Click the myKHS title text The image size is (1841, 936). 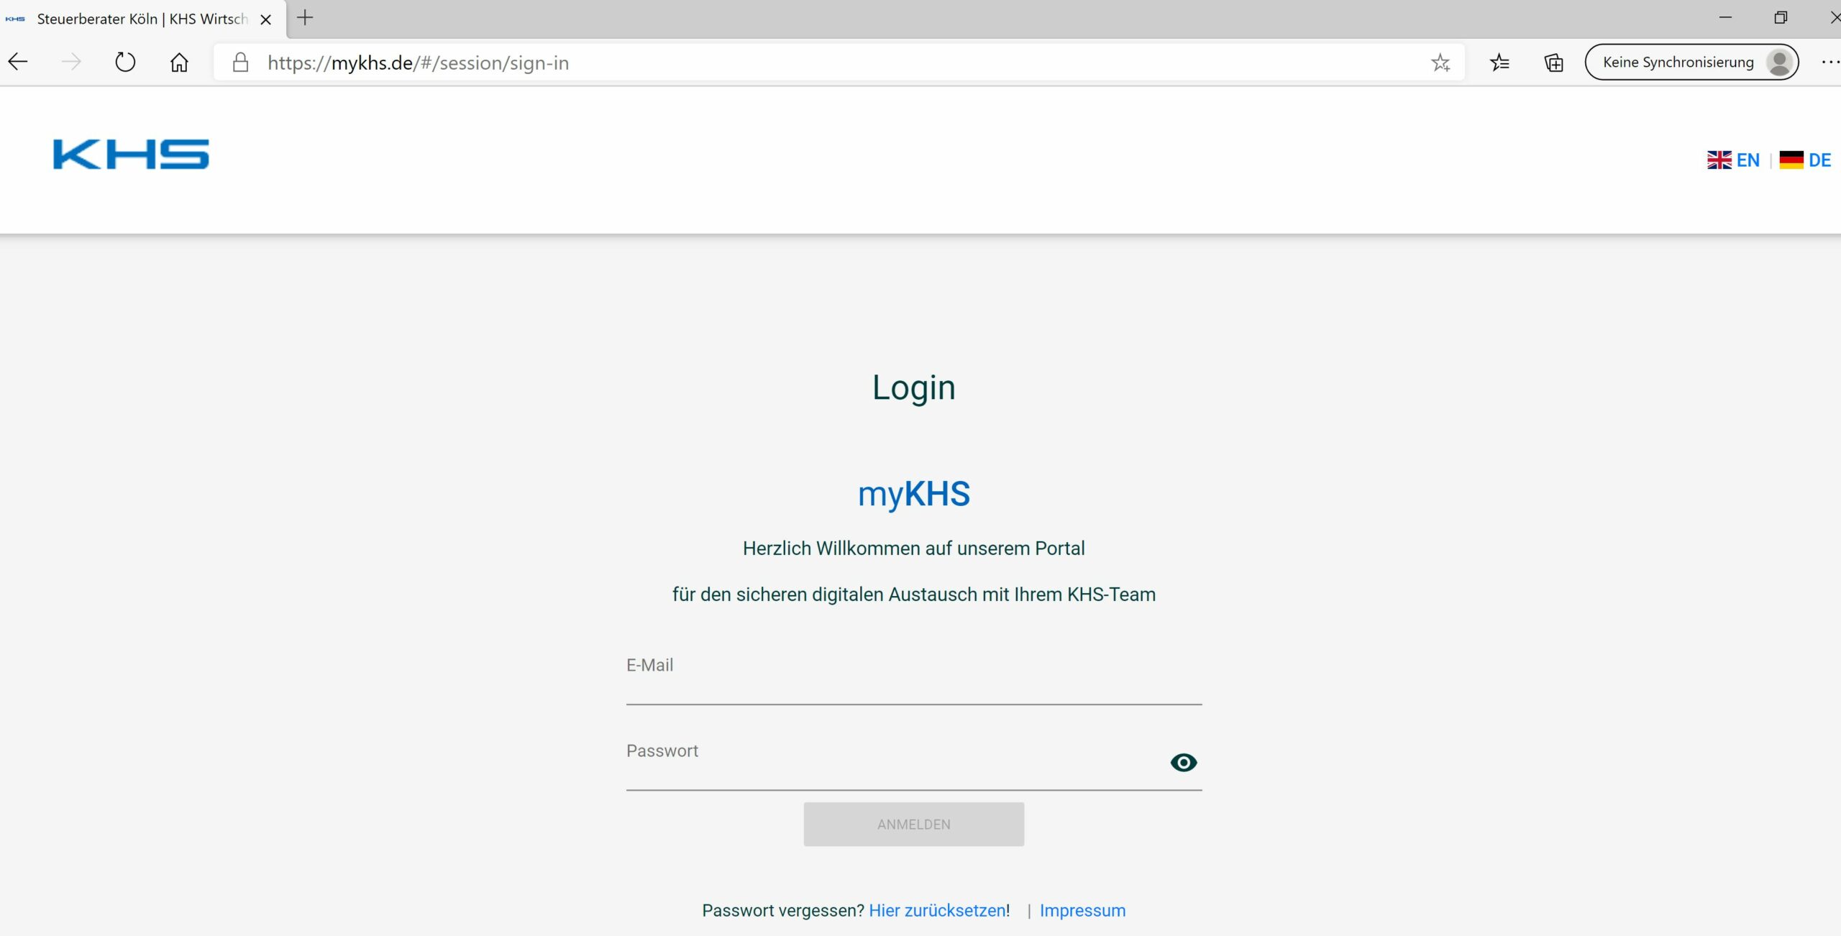(913, 494)
